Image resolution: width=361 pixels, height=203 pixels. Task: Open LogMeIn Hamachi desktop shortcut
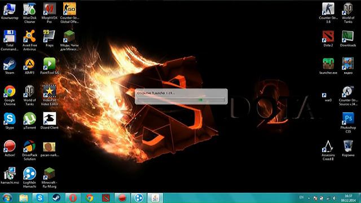coord(29,178)
